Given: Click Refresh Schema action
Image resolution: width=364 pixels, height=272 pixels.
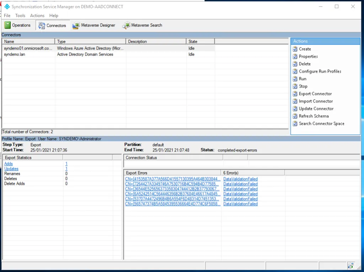Looking at the screenshot, I should (314, 116).
